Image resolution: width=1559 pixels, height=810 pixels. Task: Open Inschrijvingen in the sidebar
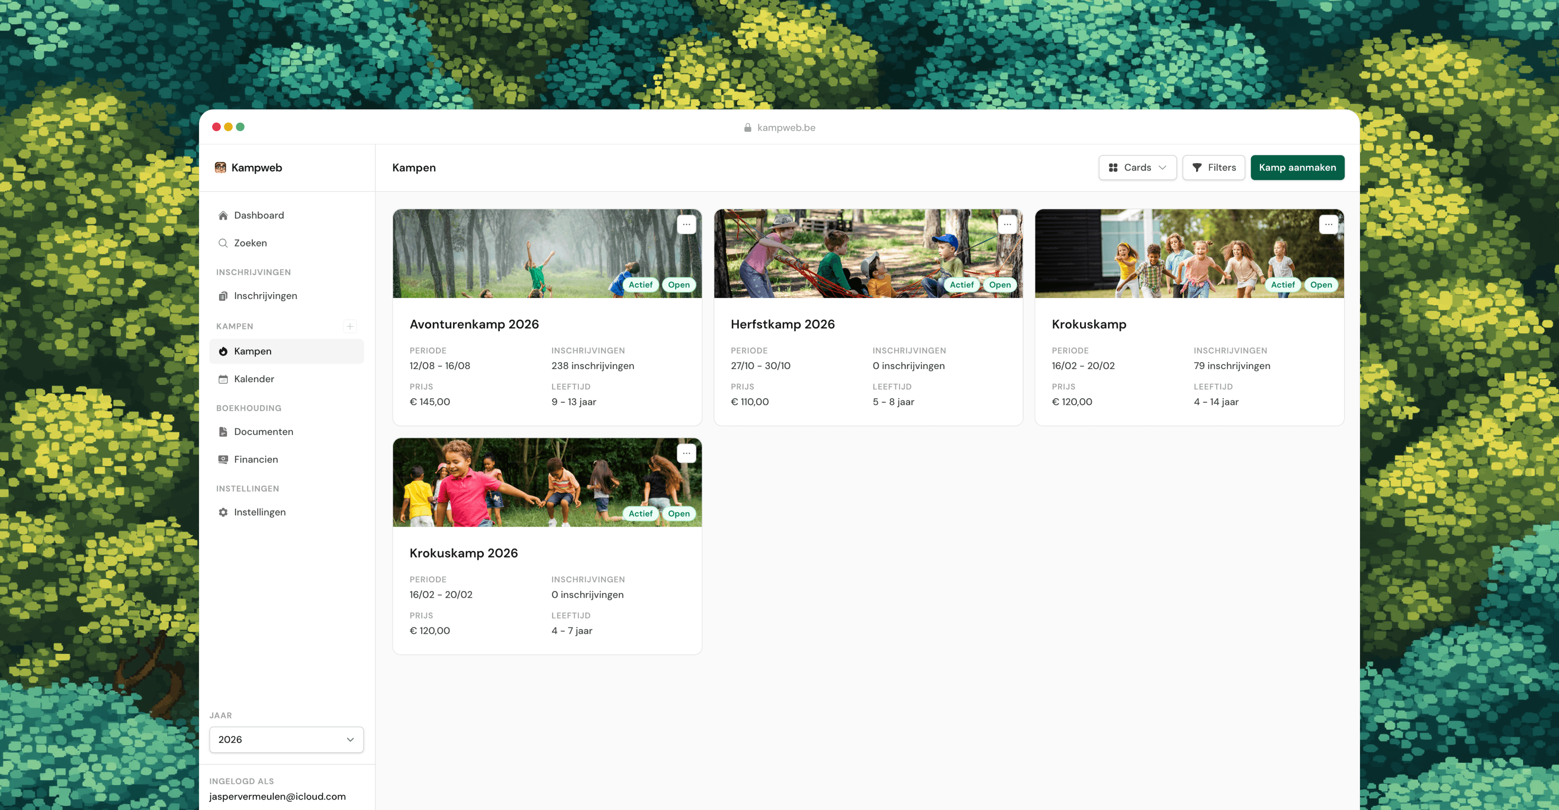point(265,296)
